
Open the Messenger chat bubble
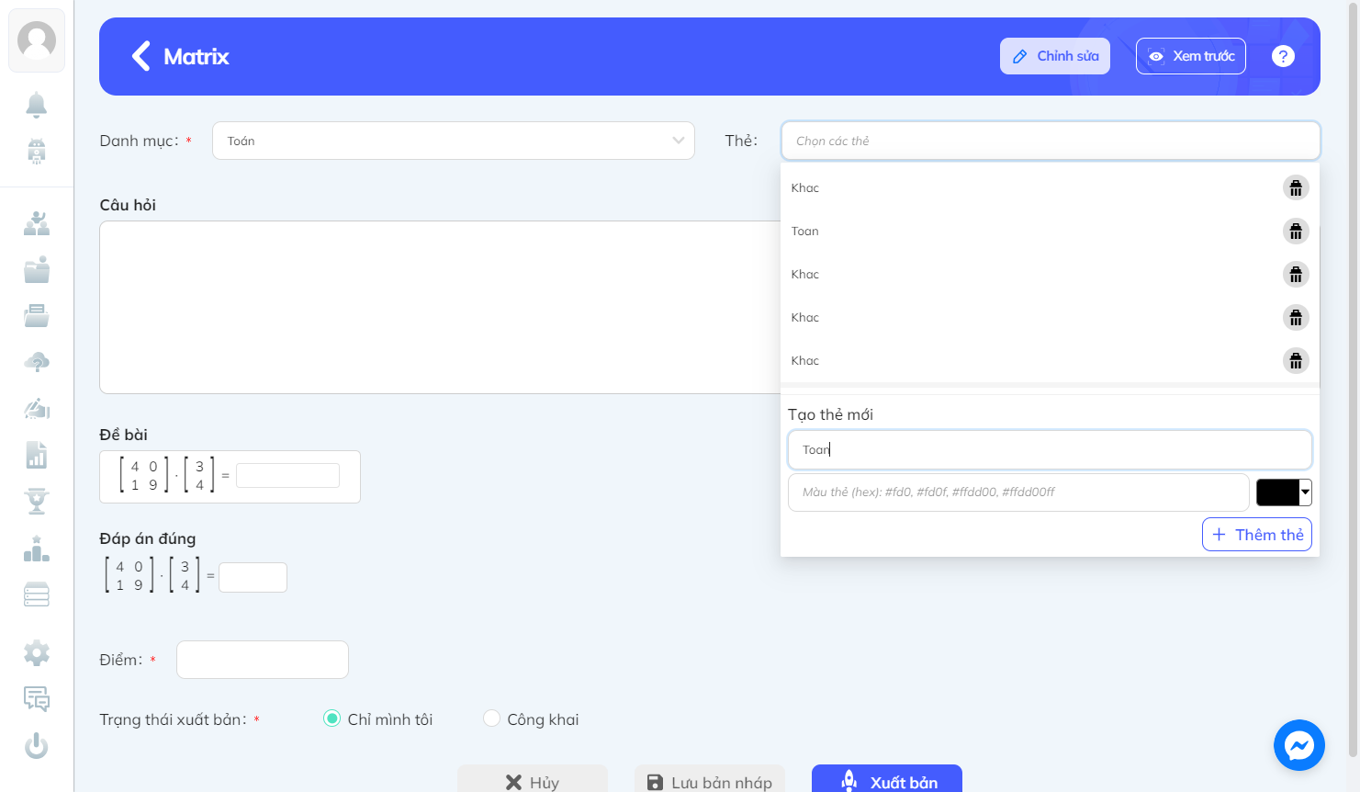(1299, 745)
